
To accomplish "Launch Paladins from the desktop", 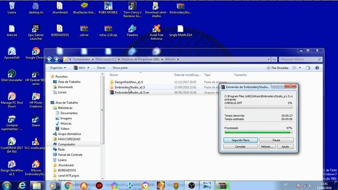I will click(133, 31).
